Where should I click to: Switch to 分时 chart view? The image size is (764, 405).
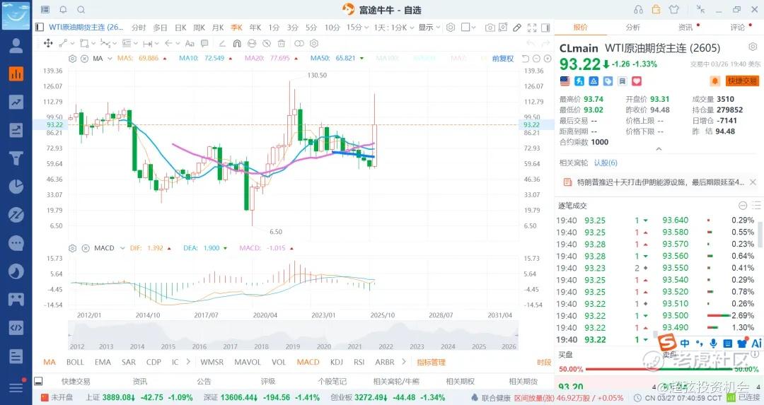pos(139,28)
